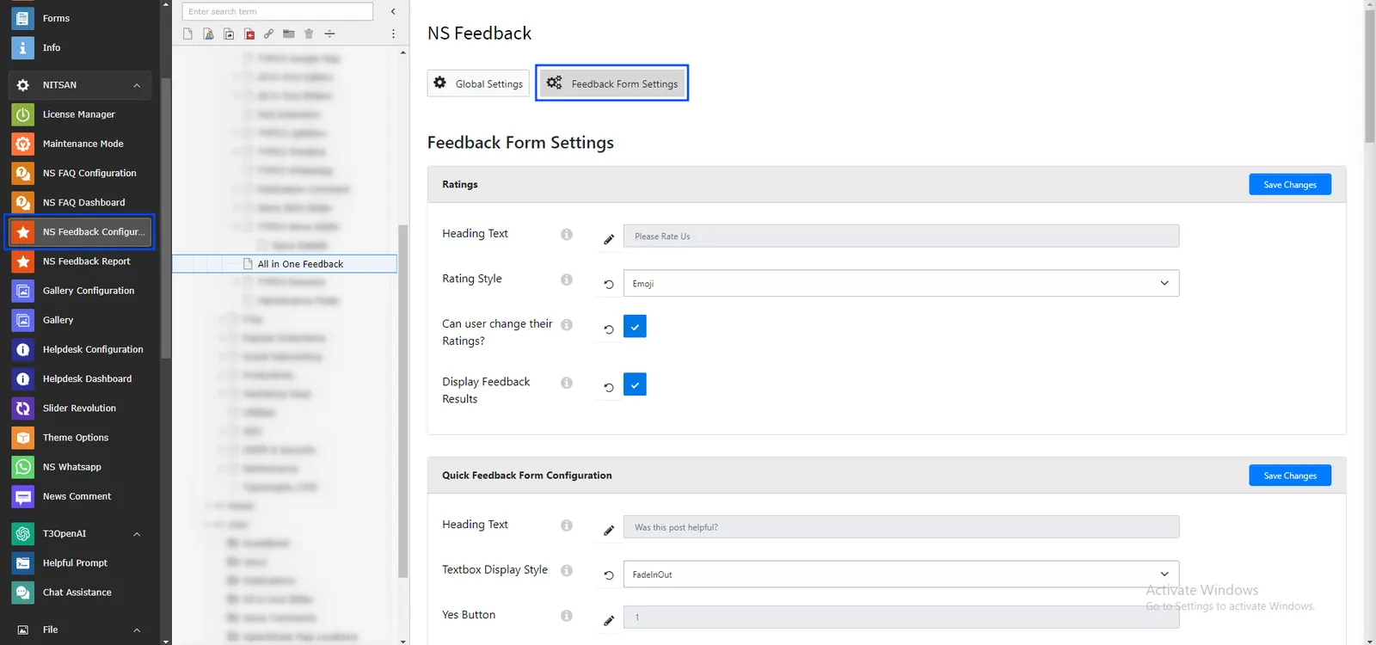The width and height of the screenshot is (1376, 645).
Task: Open the NS FAQ Configuration icon
Action: [23, 173]
